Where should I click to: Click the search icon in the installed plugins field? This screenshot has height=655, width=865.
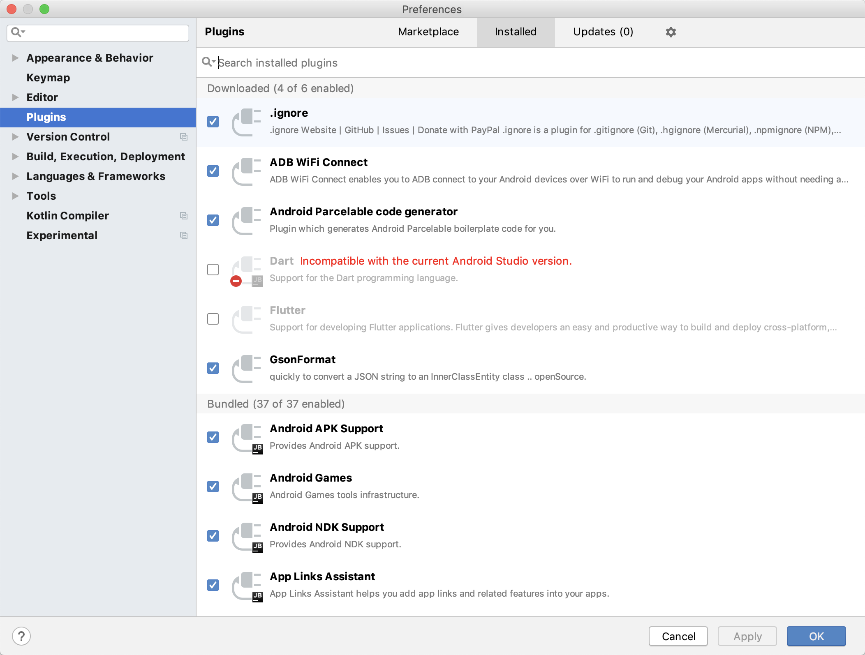[x=208, y=62]
